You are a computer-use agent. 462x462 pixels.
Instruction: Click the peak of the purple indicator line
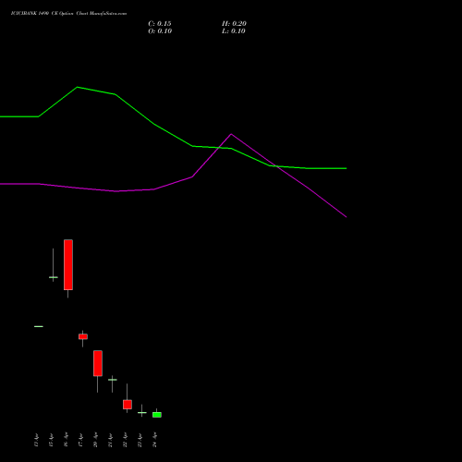tap(231, 134)
